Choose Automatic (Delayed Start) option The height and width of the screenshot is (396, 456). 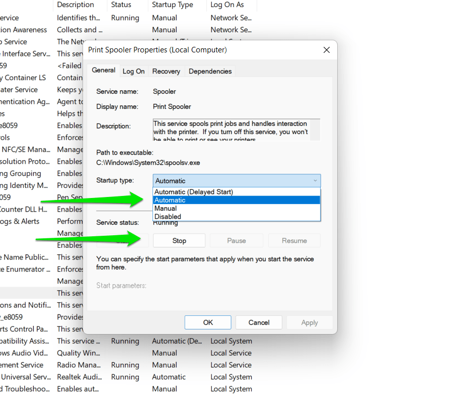[236, 192]
